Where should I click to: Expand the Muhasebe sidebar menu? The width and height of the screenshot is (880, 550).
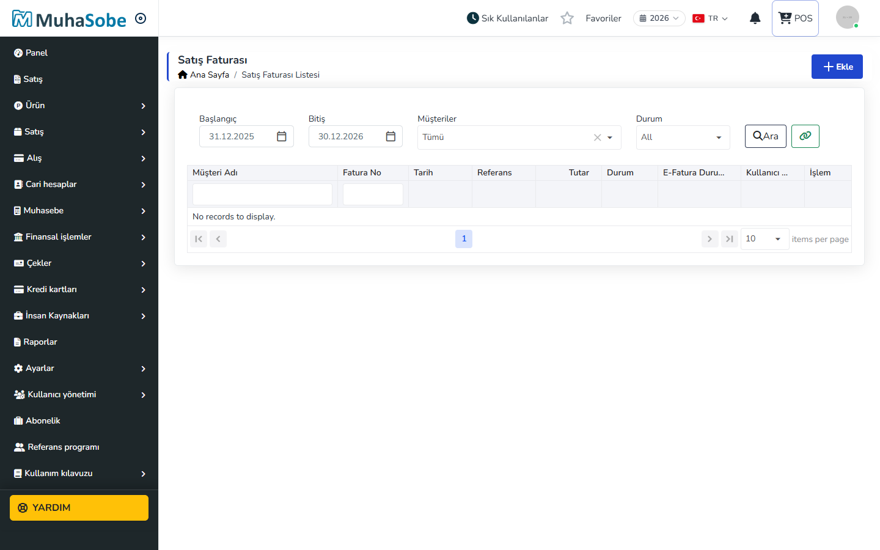pos(79,210)
